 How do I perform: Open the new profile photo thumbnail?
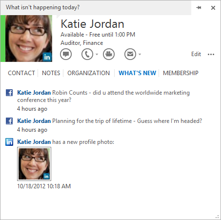[x=34, y=164]
